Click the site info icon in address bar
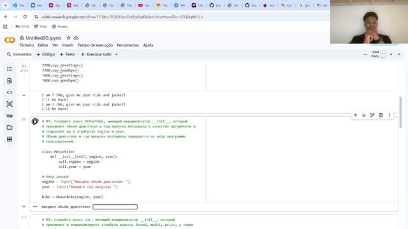 pyautogui.click(x=36, y=17)
